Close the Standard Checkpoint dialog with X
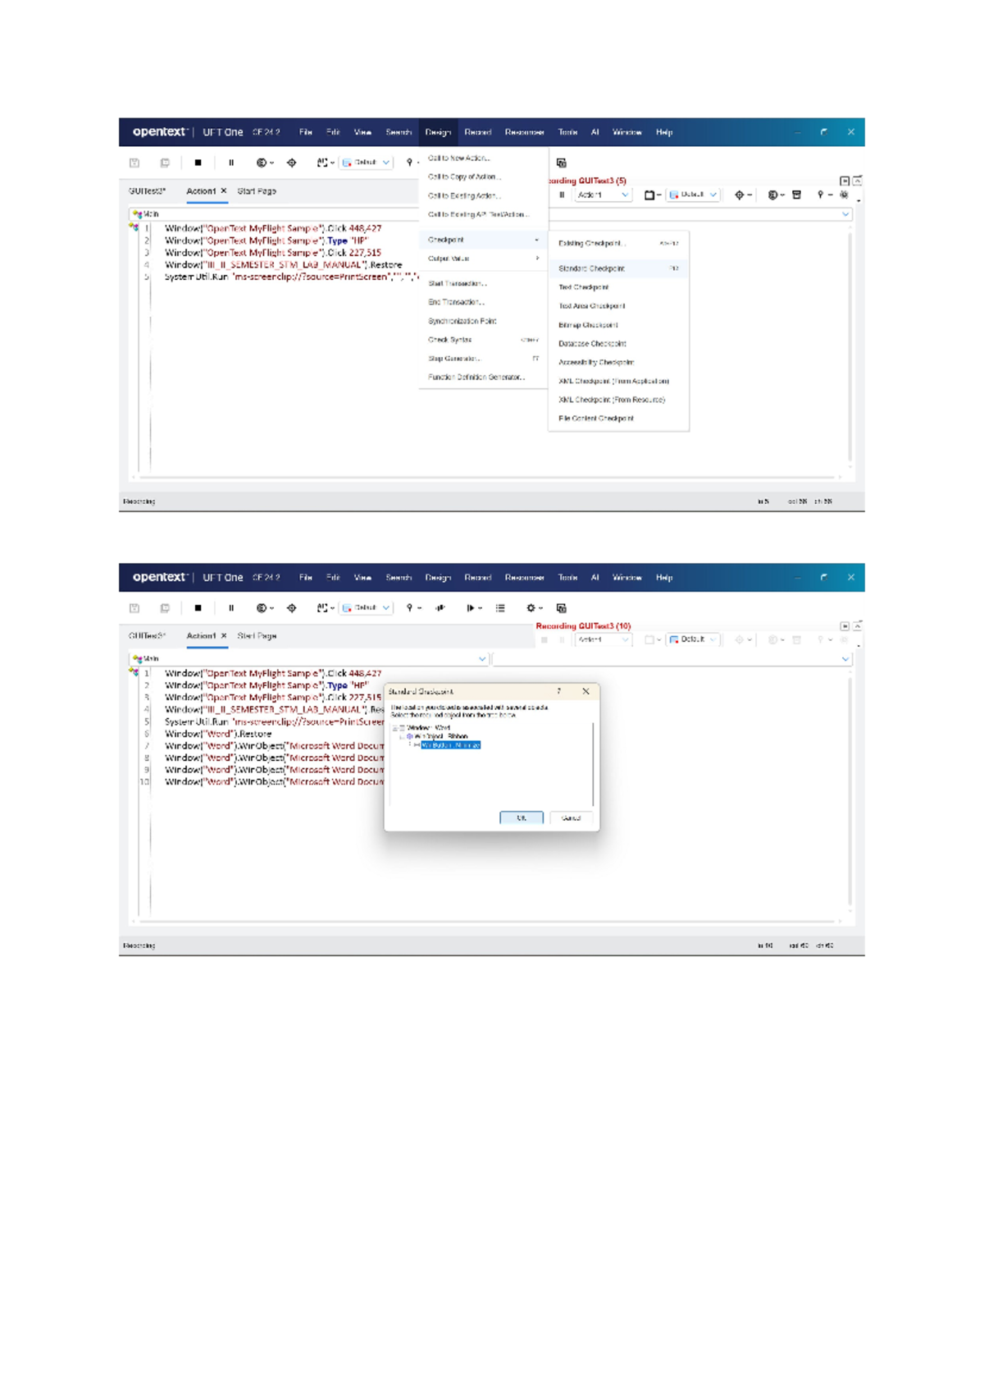The image size is (984, 1392). 585,691
